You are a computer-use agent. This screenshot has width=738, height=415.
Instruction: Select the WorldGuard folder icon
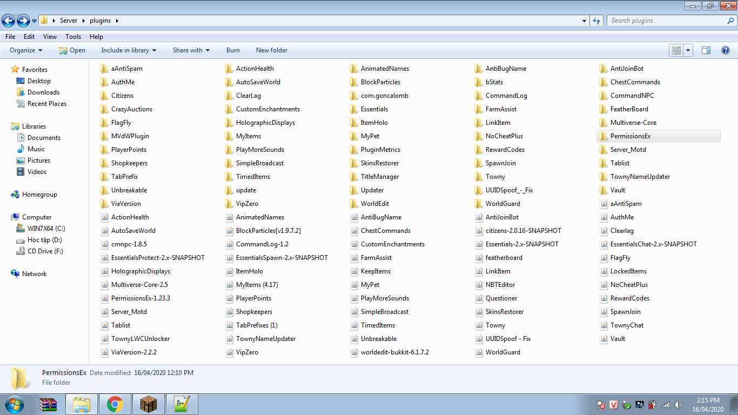click(x=479, y=204)
